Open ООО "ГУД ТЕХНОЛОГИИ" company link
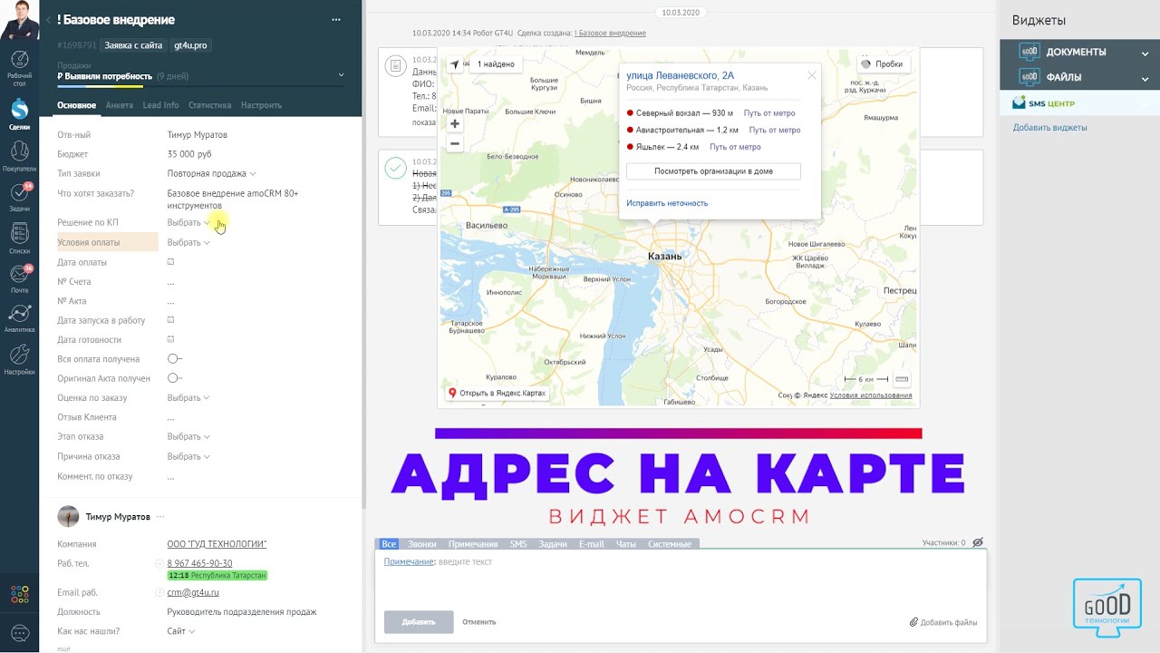 click(217, 544)
